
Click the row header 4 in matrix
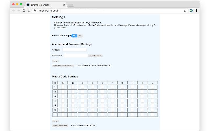tap(55, 101)
